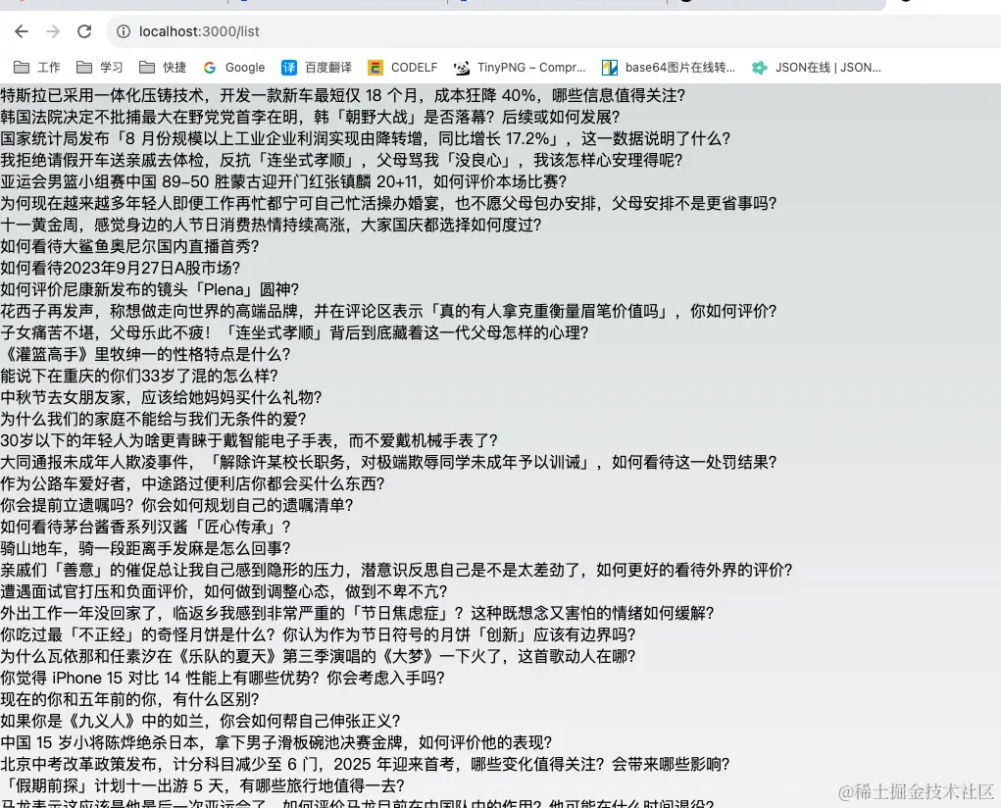Click the row 北京中考改革政策发布
The image size is (1001, 808).
pyautogui.click(x=365, y=765)
